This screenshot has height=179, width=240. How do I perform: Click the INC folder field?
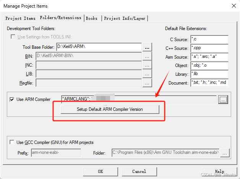(89, 65)
